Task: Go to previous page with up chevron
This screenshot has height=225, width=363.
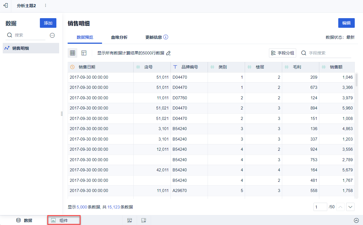Action: pos(340,207)
